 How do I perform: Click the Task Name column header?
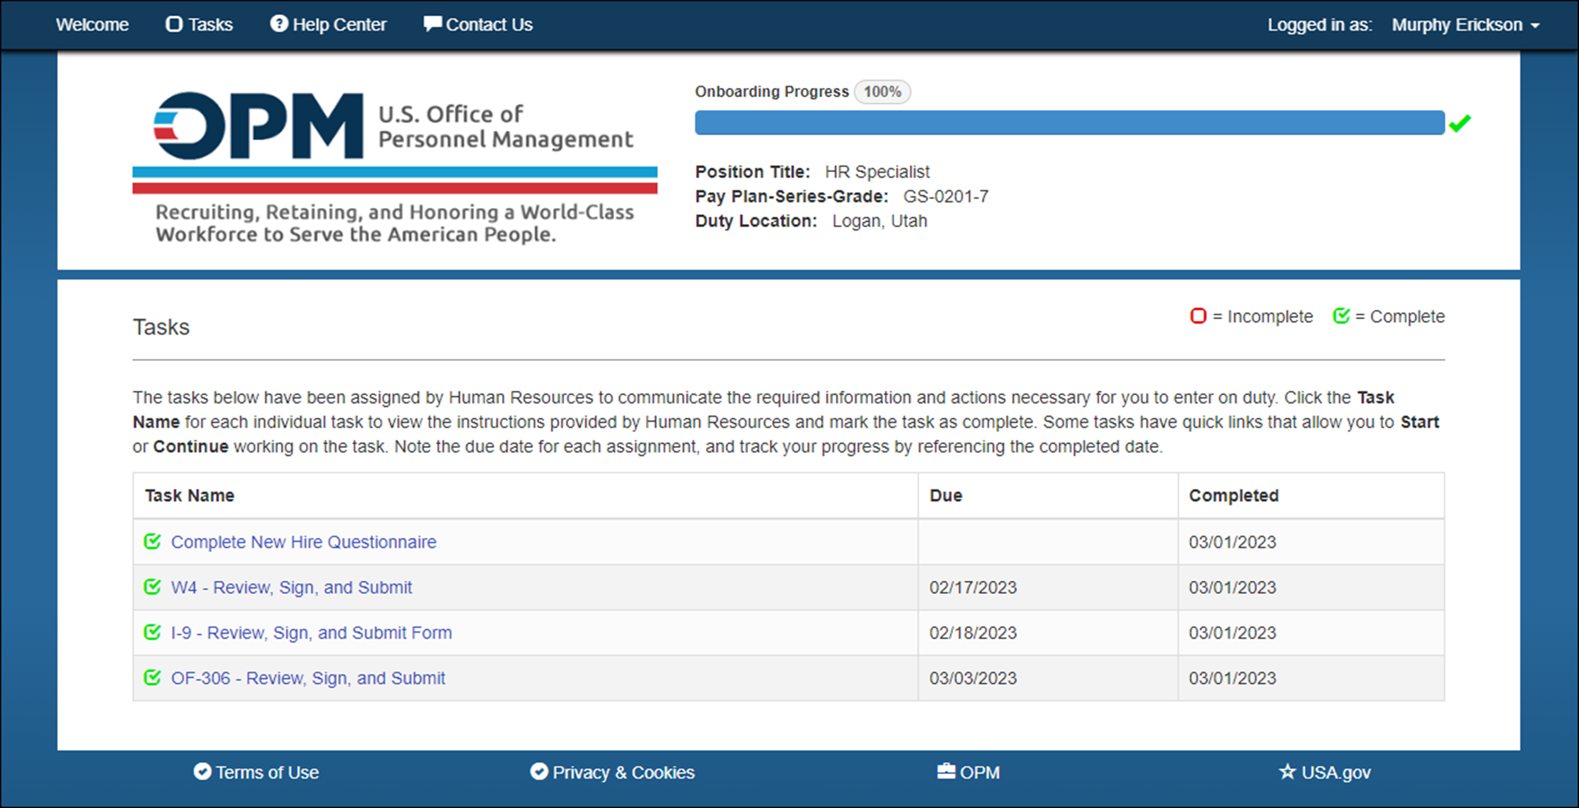coord(189,495)
